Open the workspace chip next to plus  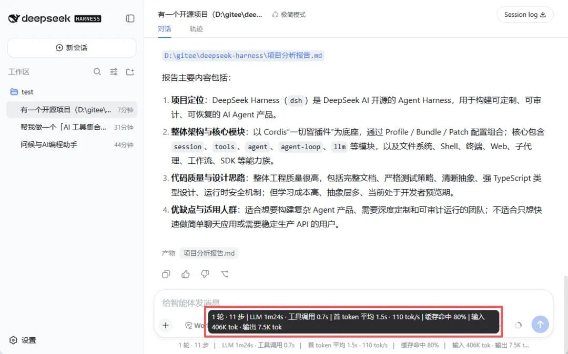[195, 326]
